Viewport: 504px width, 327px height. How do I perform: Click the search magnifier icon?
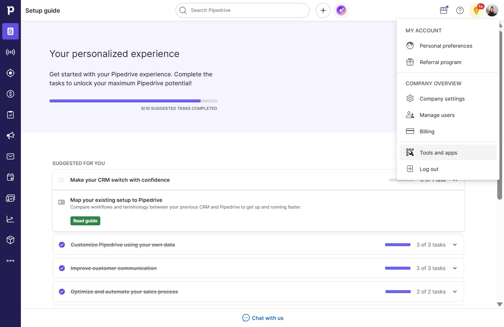pyautogui.click(x=183, y=10)
